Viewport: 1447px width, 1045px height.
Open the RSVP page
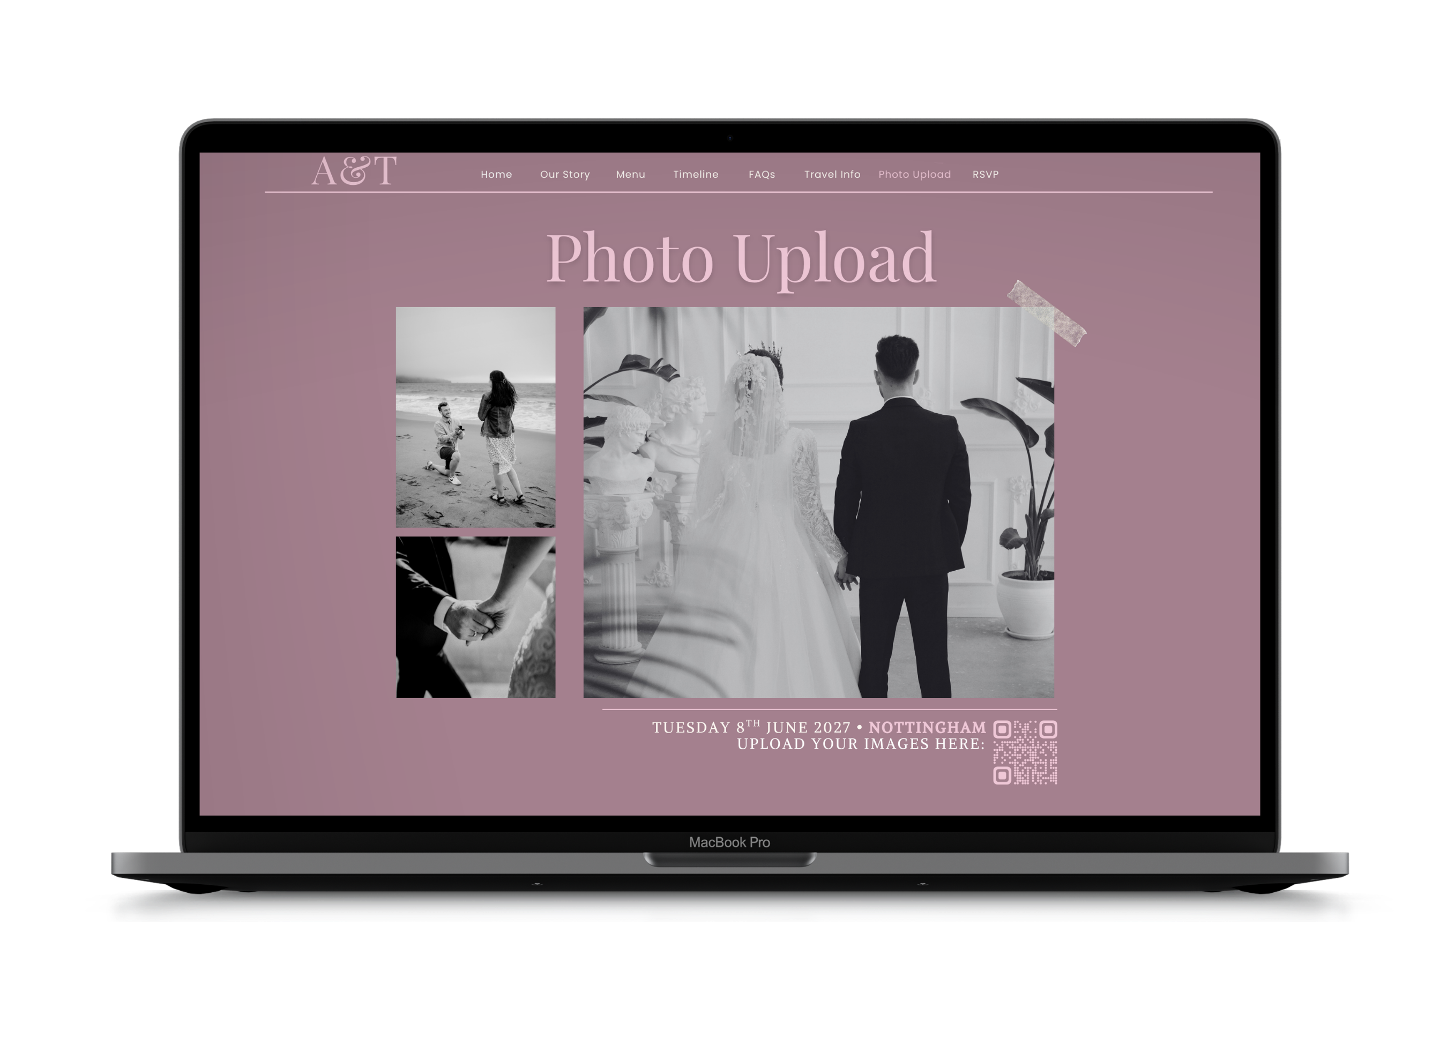[985, 174]
